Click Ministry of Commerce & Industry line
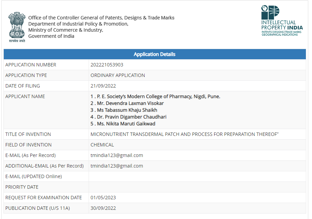The width and height of the screenshot is (312, 219). coord(66,30)
